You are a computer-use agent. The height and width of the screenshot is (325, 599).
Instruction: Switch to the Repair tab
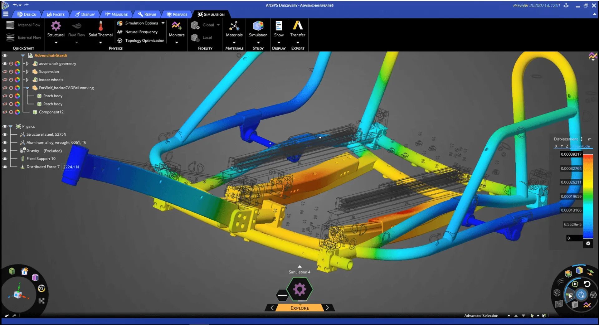coord(147,14)
